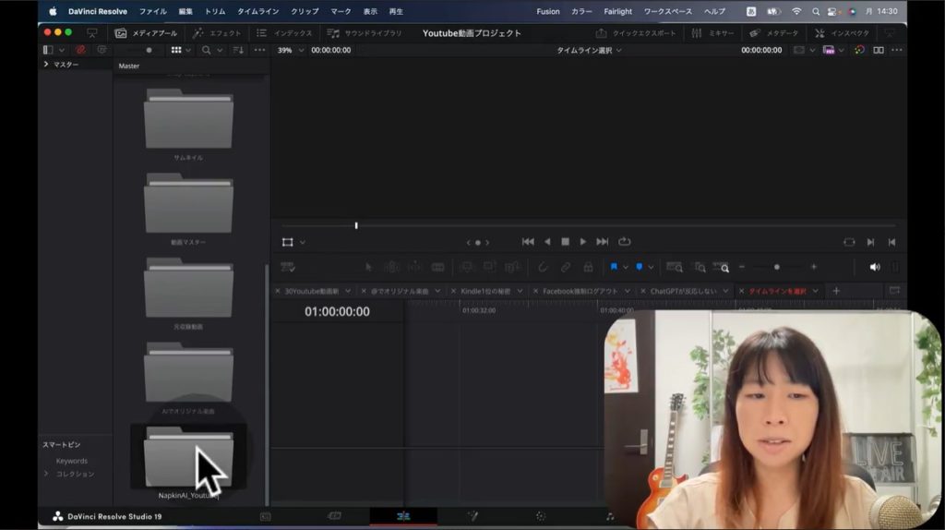Click the flag marker icon
The height and width of the screenshot is (530, 945).
[614, 267]
